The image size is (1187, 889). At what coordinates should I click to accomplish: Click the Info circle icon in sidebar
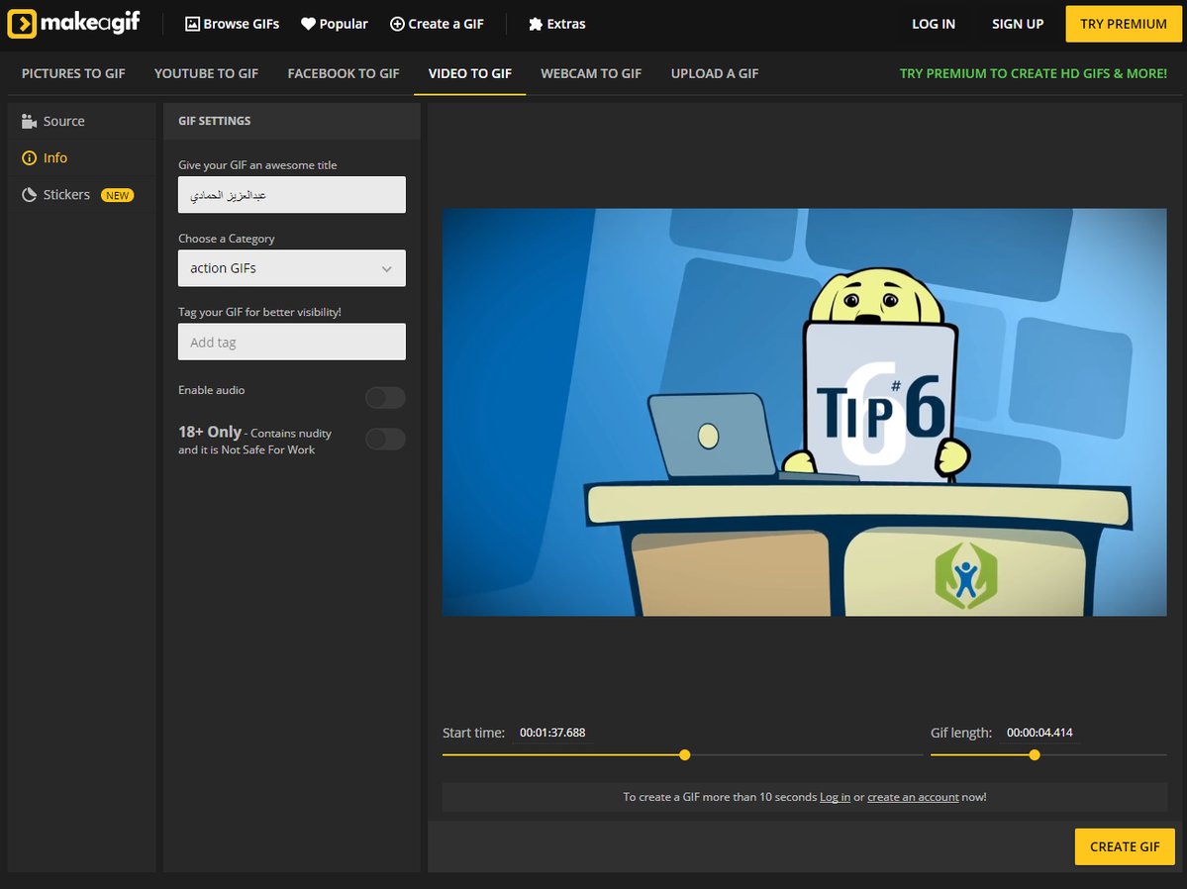click(29, 158)
